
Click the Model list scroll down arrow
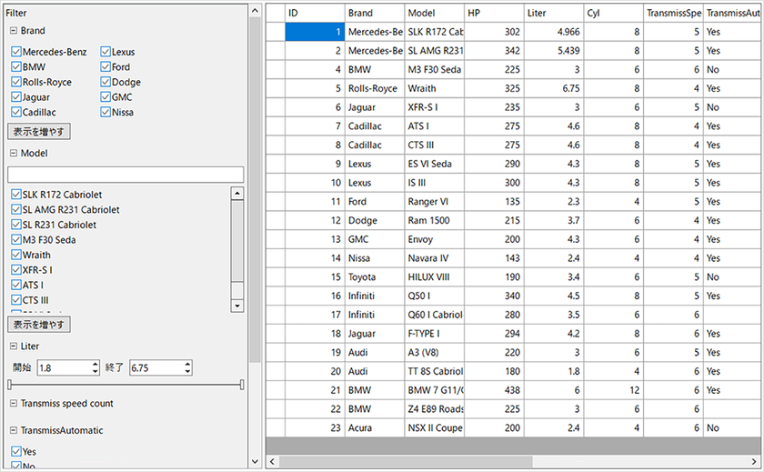click(x=237, y=306)
